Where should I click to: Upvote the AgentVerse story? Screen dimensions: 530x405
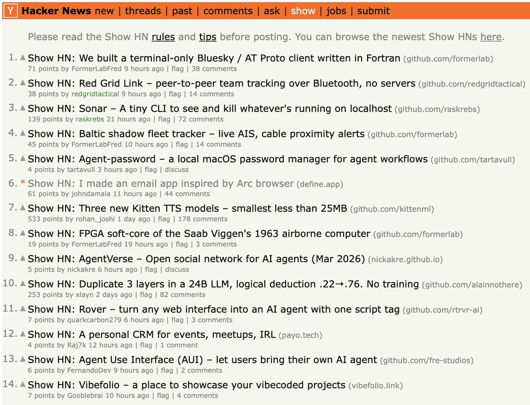[23, 258]
